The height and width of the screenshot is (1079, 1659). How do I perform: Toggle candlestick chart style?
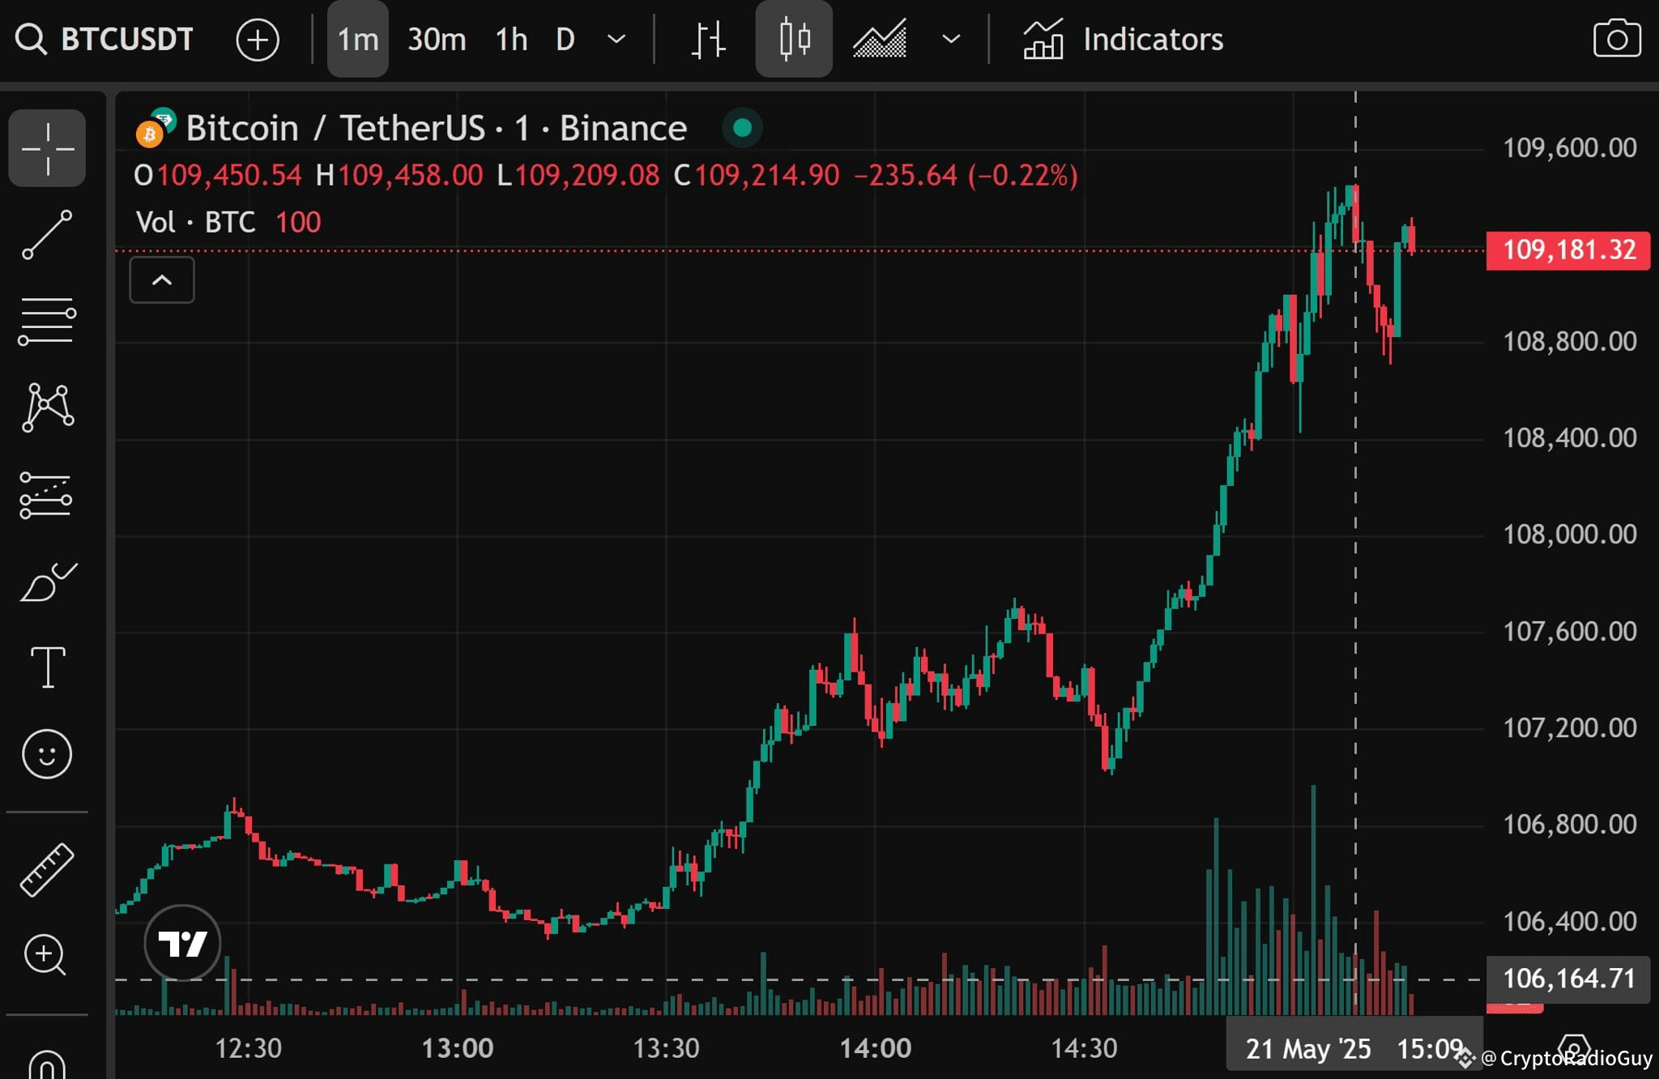tap(794, 39)
